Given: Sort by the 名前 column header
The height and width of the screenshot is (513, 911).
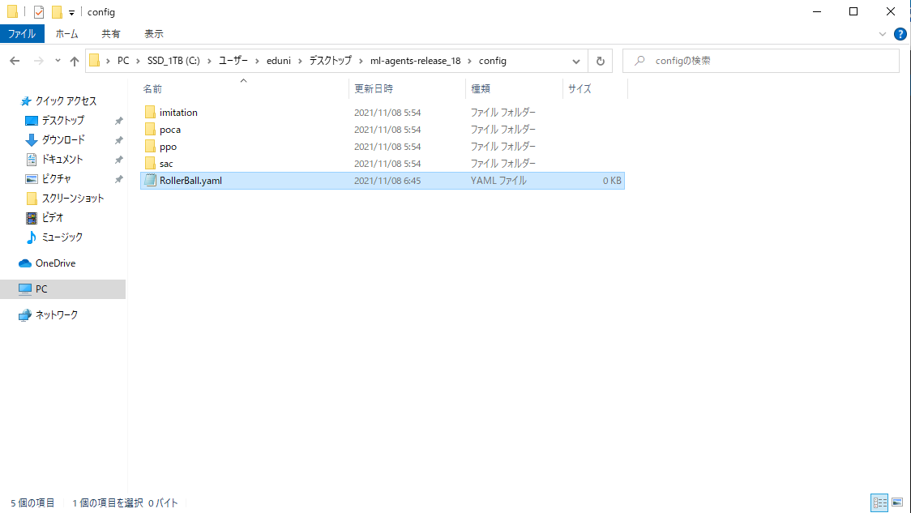Looking at the screenshot, I should (x=153, y=89).
